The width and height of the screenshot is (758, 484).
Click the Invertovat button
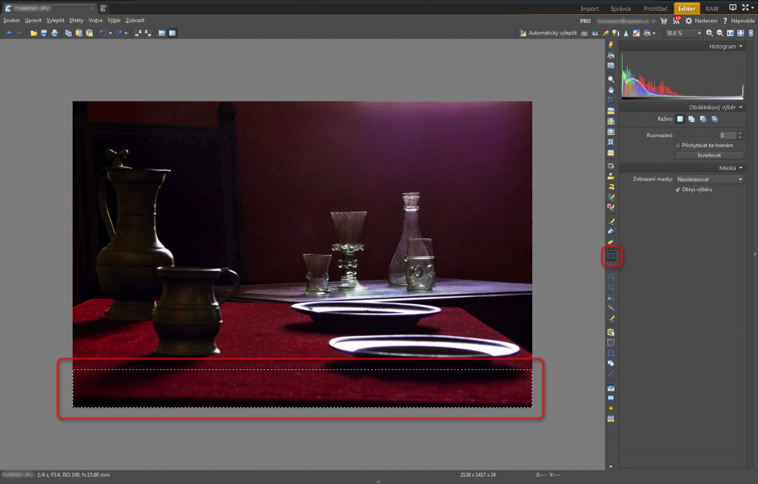(709, 155)
